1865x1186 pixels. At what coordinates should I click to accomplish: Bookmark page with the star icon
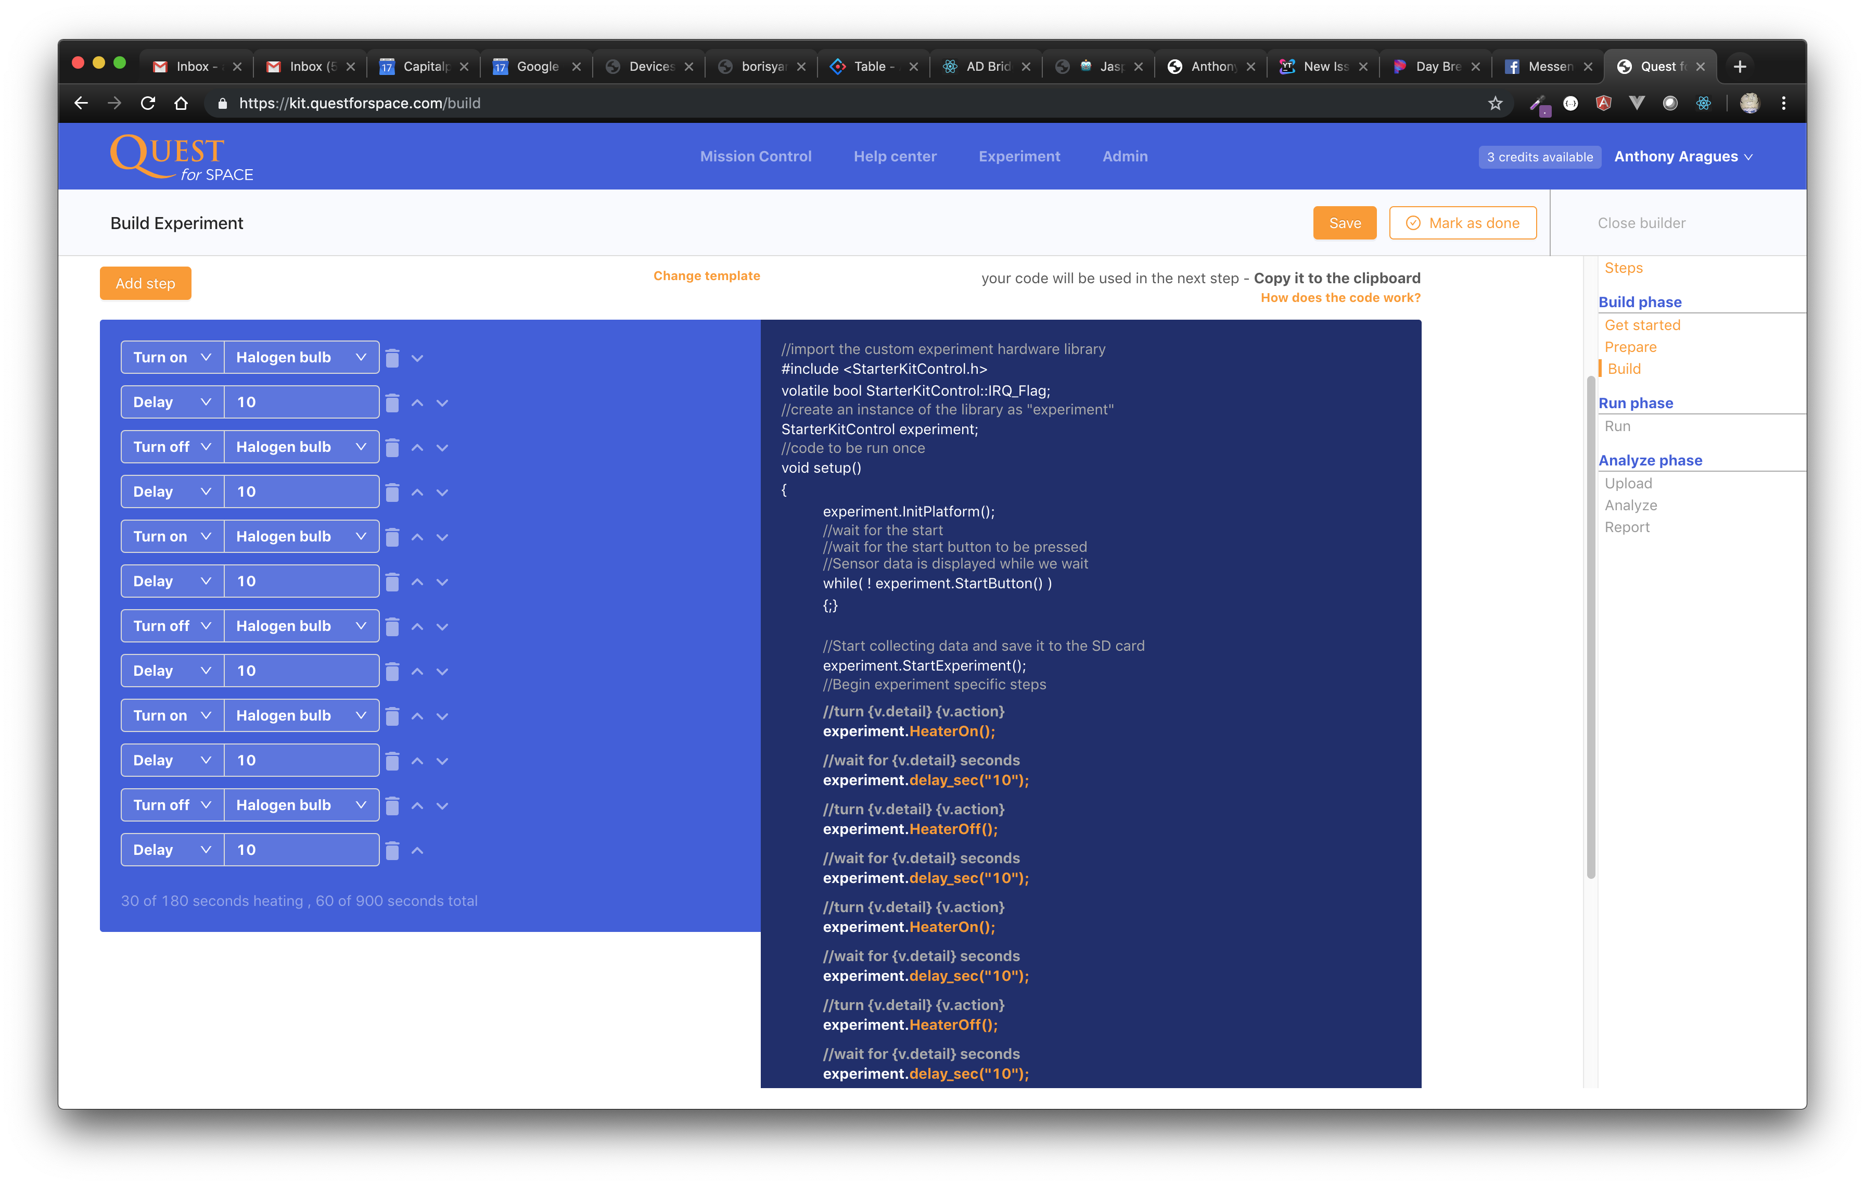pyautogui.click(x=1495, y=103)
